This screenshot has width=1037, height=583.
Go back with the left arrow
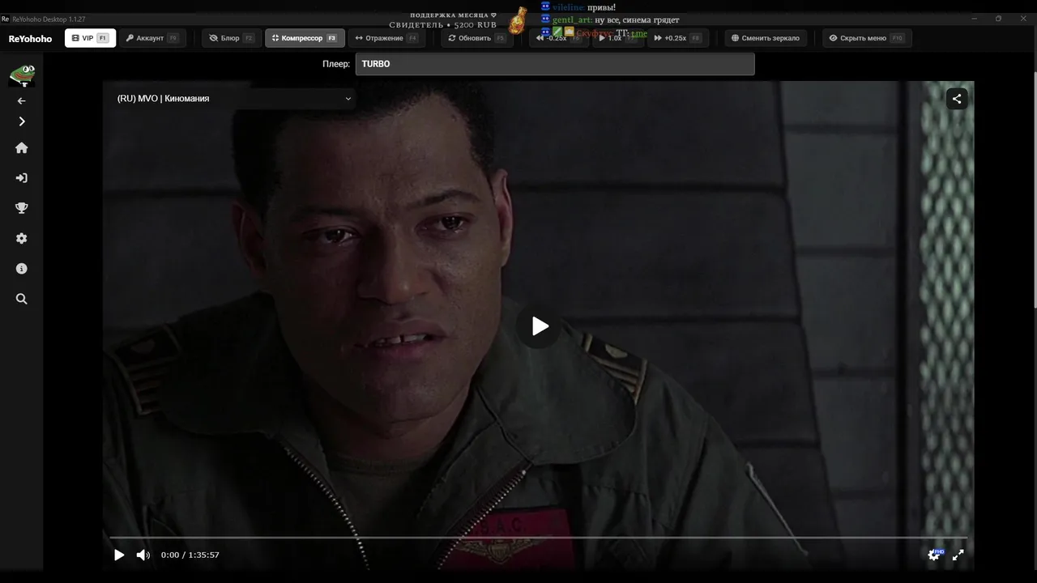point(22,101)
